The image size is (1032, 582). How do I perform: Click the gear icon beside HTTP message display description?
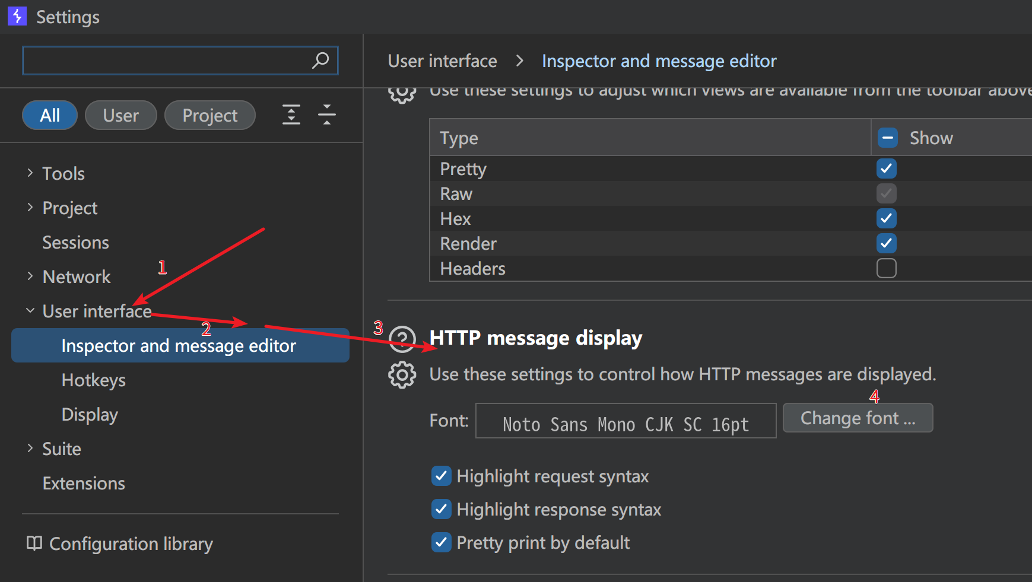point(402,375)
